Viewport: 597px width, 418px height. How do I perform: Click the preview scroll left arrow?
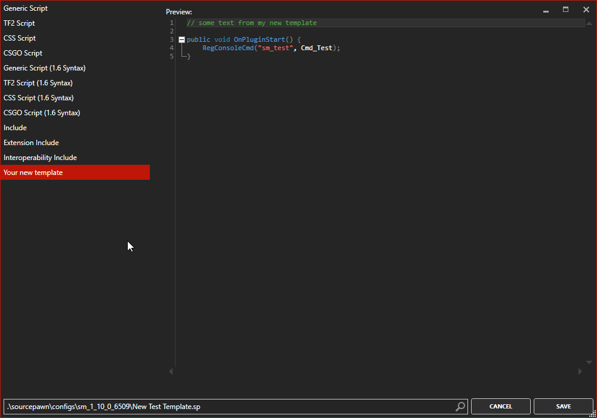(171, 371)
